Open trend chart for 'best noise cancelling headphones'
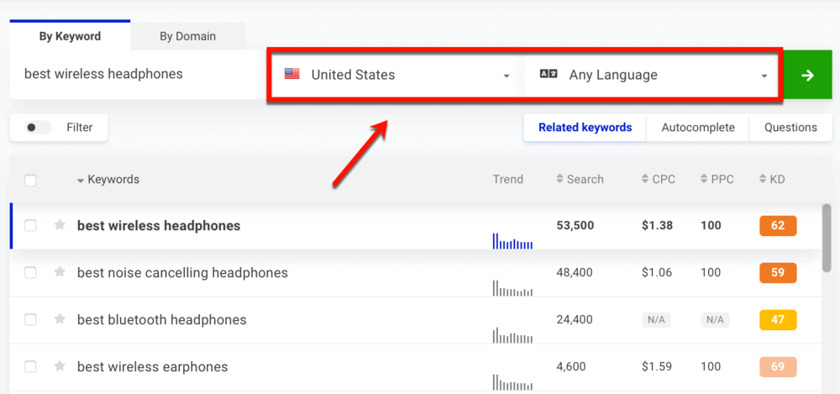The image size is (840, 394). 512,288
